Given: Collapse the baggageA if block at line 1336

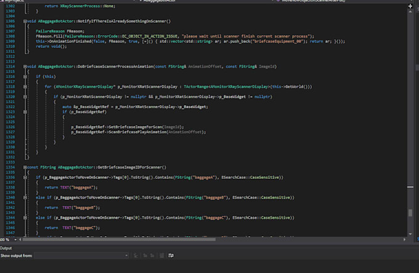Looking at the screenshot, I should point(25,177).
